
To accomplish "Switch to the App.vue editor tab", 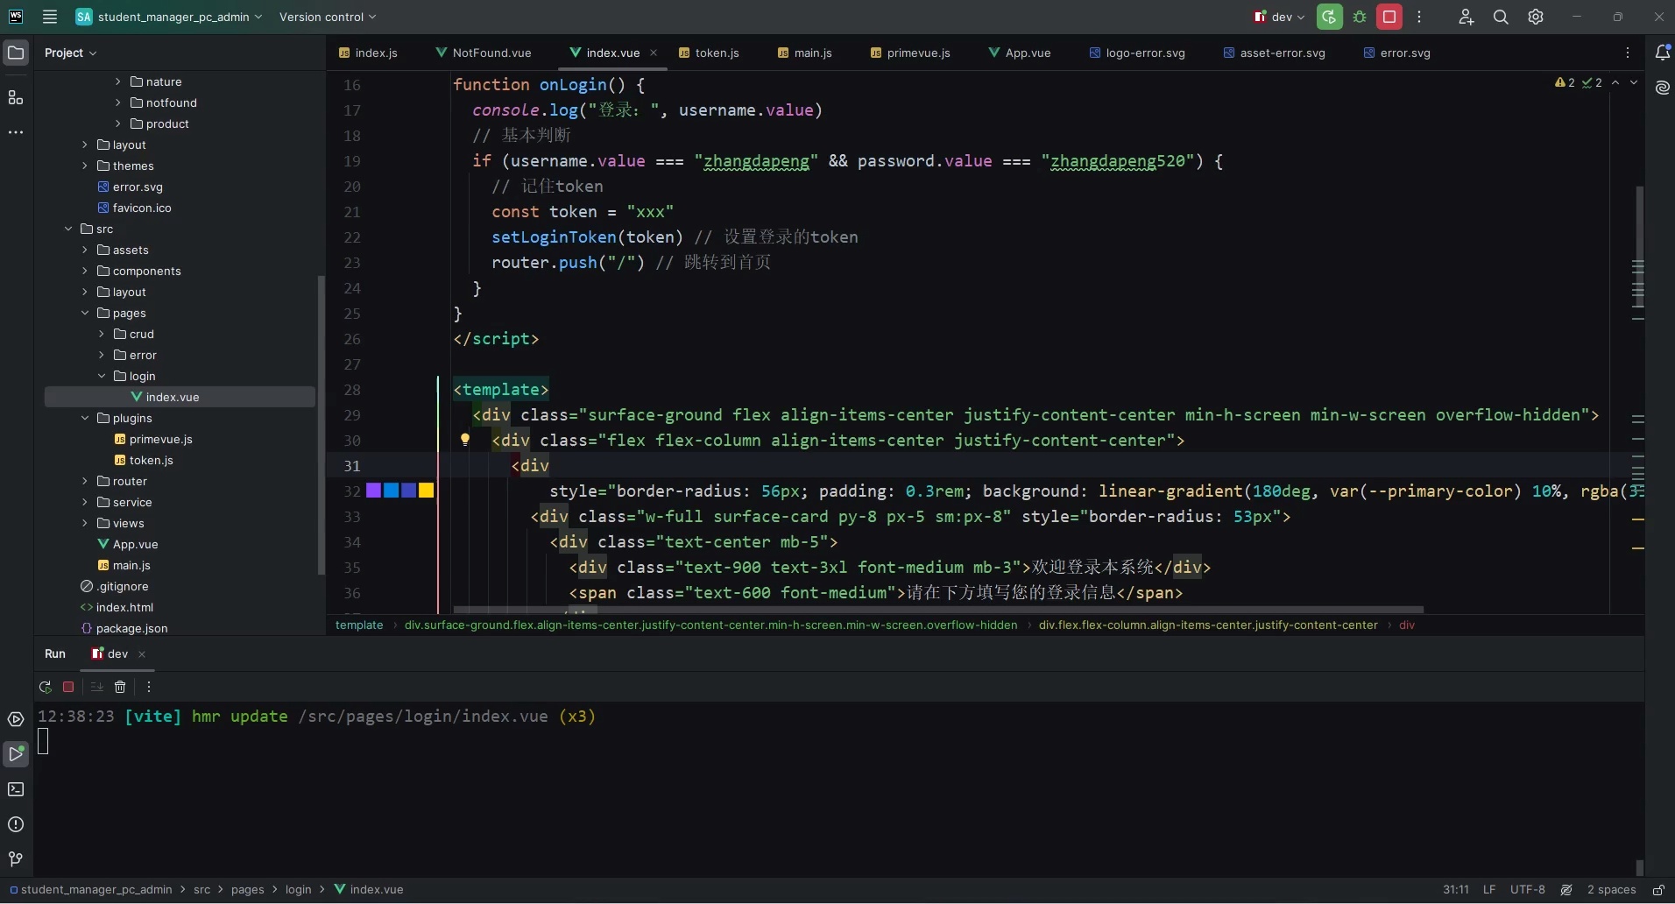I will click(1027, 53).
